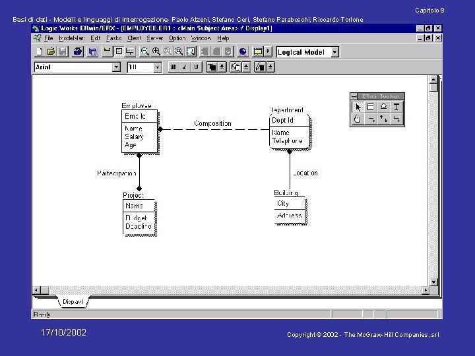Open the Server menu

(x=155, y=38)
